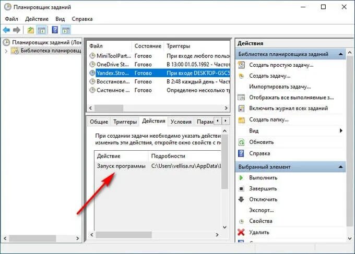The width and height of the screenshot is (355, 254).
Task: Click the red X icon beside Удалить
Action: 241,232
